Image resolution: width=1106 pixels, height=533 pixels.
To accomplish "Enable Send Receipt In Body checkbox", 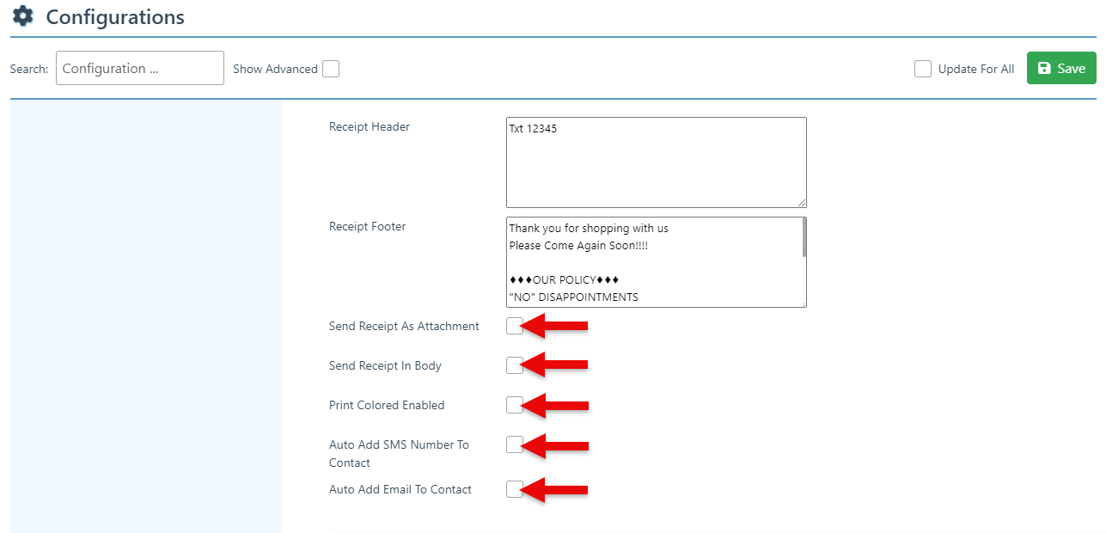I will pos(514,365).
